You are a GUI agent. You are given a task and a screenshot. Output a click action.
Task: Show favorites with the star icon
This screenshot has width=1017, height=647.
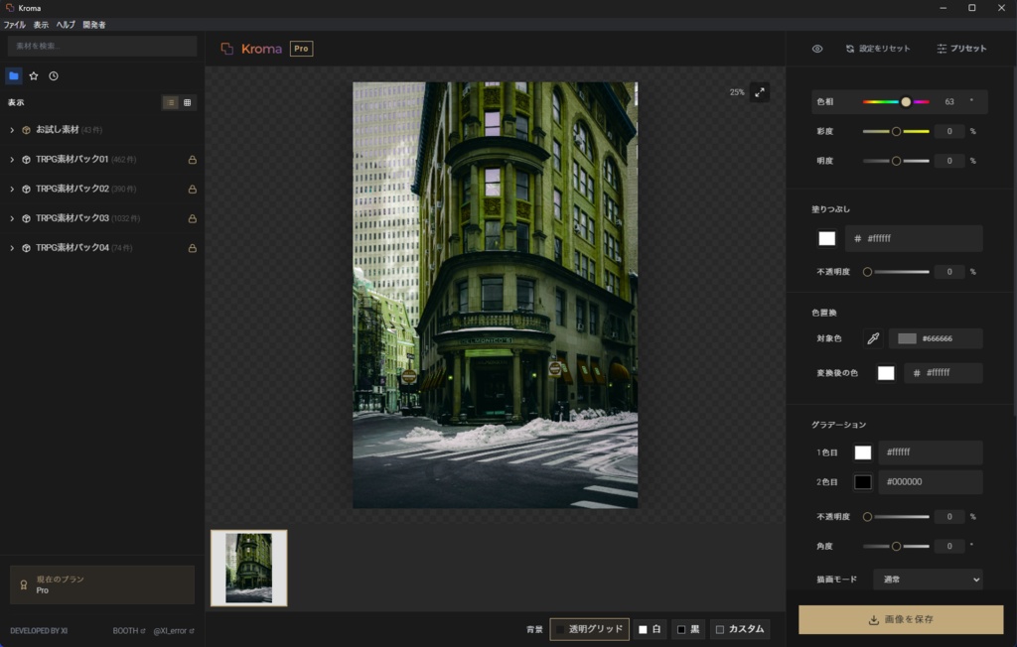34,76
